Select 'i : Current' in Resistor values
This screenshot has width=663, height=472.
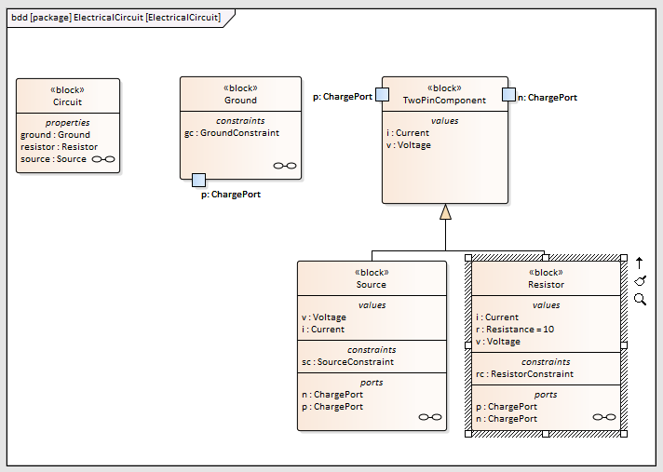497,317
